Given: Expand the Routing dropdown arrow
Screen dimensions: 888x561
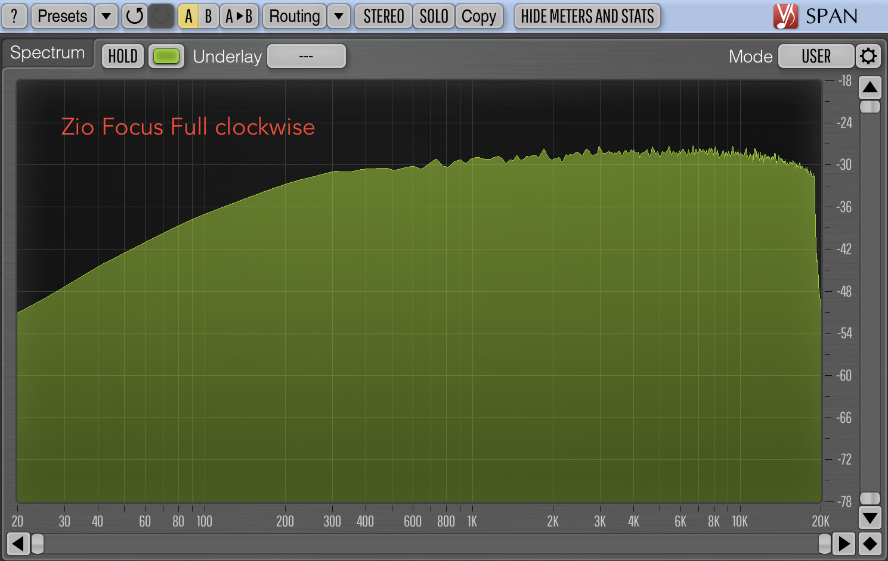Looking at the screenshot, I should click(x=339, y=16).
